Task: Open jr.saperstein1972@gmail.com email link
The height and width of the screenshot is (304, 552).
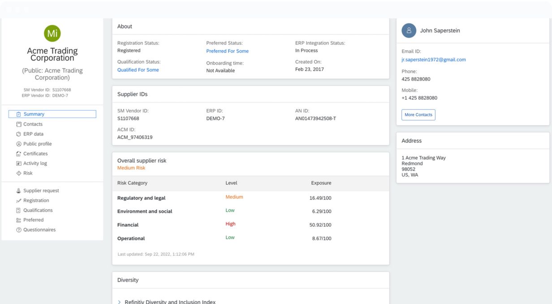Action: (x=433, y=60)
